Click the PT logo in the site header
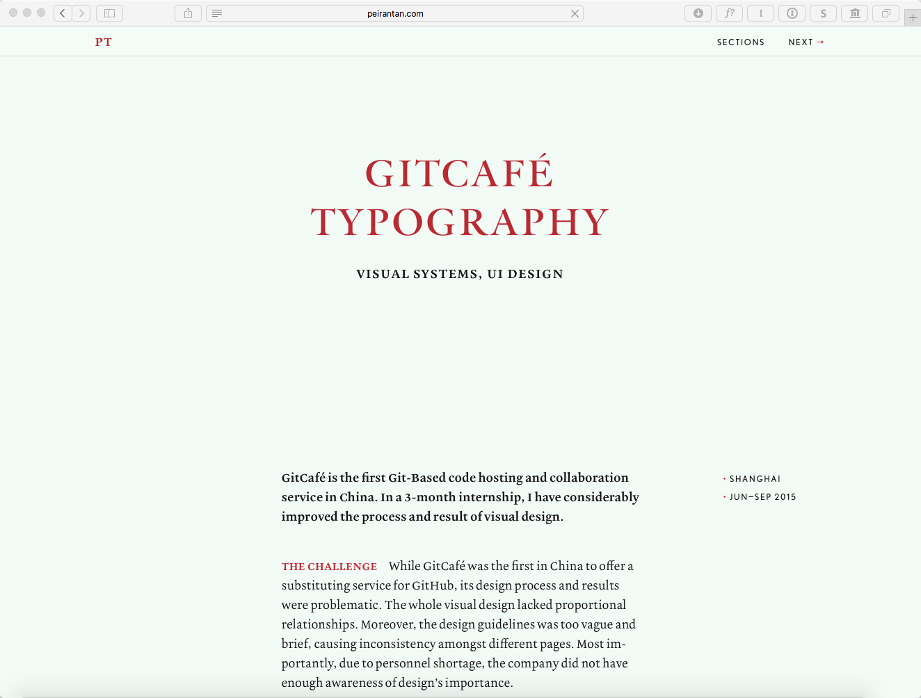Screen dimensions: 921x698 (104, 42)
